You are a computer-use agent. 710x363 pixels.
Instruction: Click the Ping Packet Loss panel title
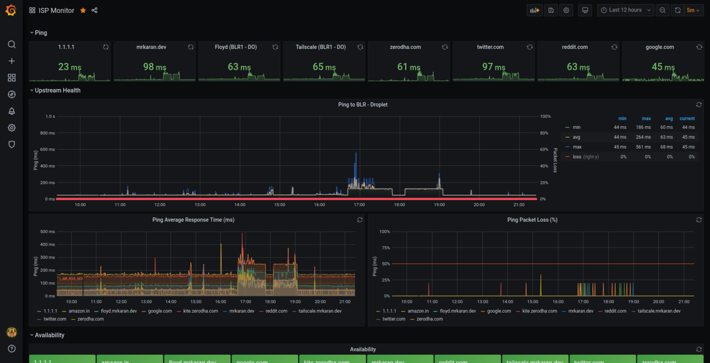point(532,219)
